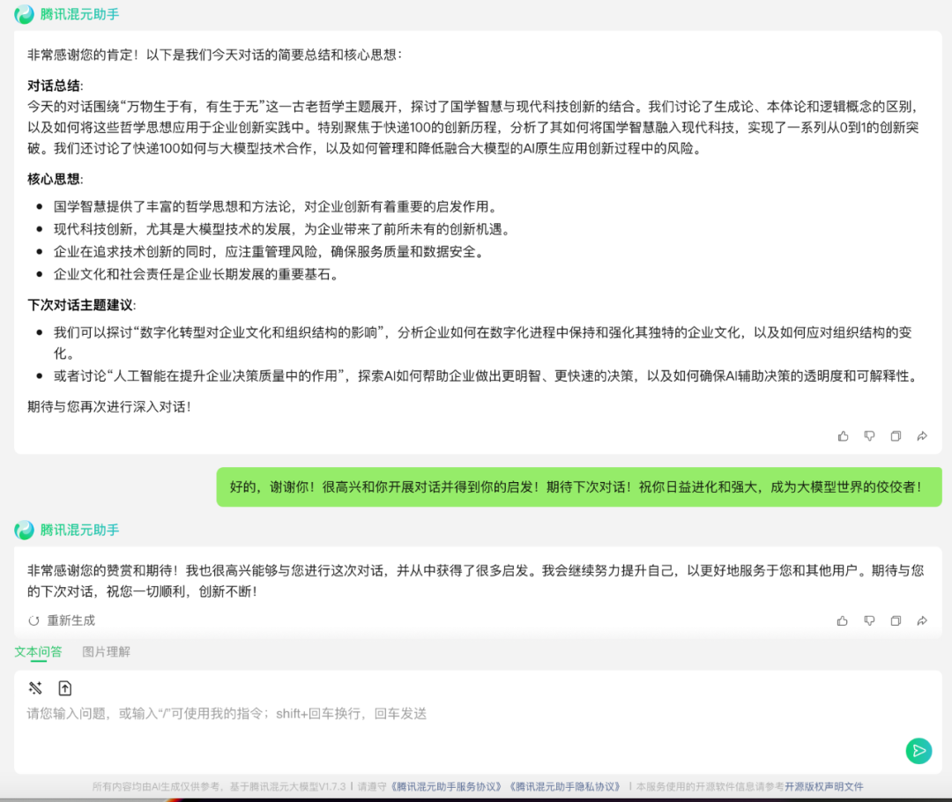Click the bullet starting with 现代科技创新

pyautogui.click(x=282, y=229)
